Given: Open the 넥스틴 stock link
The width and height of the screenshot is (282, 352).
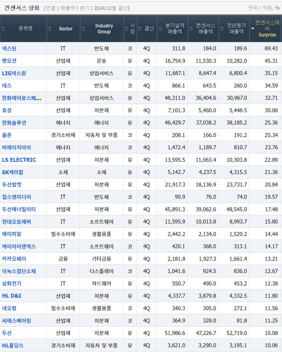Looking at the screenshot, I should pyautogui.click(x=9, y=49).
